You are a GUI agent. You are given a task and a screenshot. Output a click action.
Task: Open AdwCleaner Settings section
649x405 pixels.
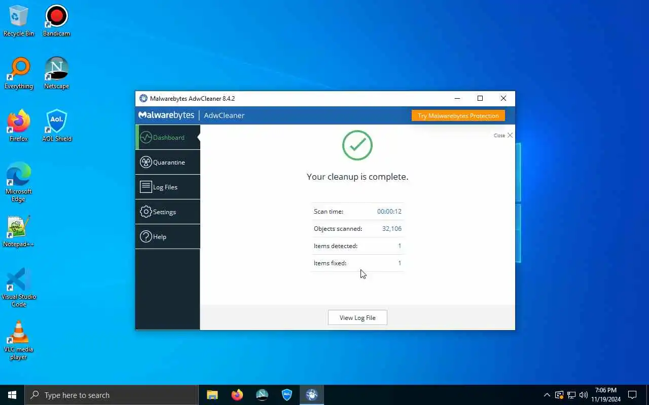168,212
